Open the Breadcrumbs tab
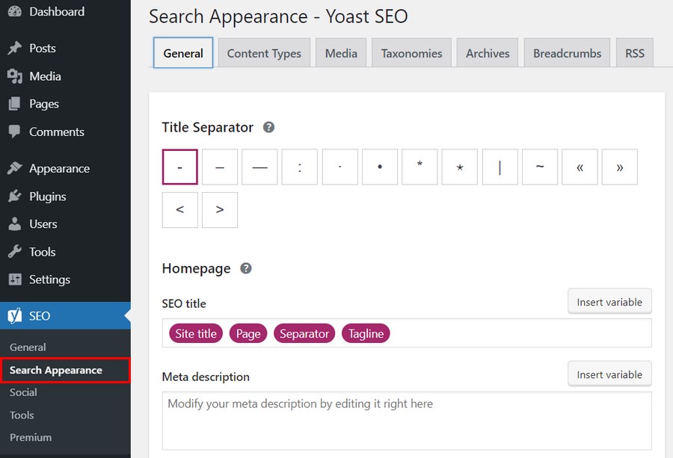The width and height of the screenshot is (673, 458). pyautogui.click(x=567, y=53)
